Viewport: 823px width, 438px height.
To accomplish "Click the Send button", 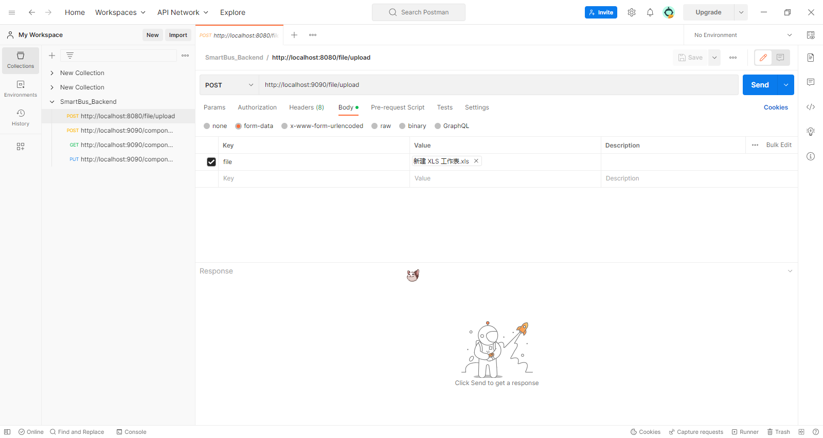I will point(760,85).
